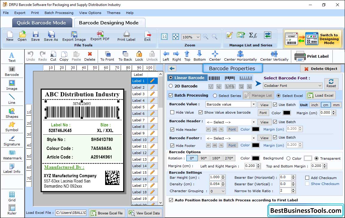Enable the Hide Value checkbox

[x=172, y=112]
